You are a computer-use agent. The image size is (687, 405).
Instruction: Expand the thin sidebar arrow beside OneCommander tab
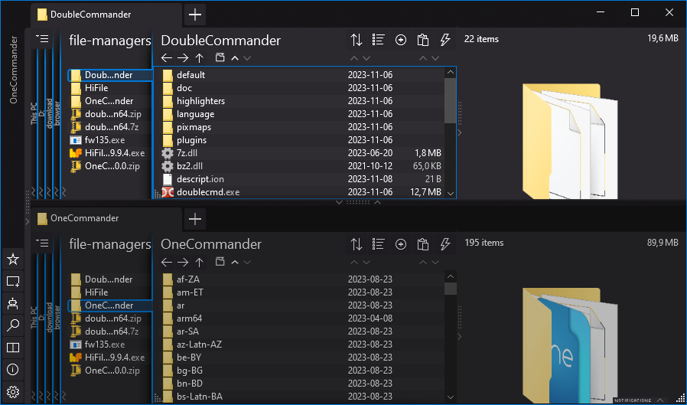[28, 221]
